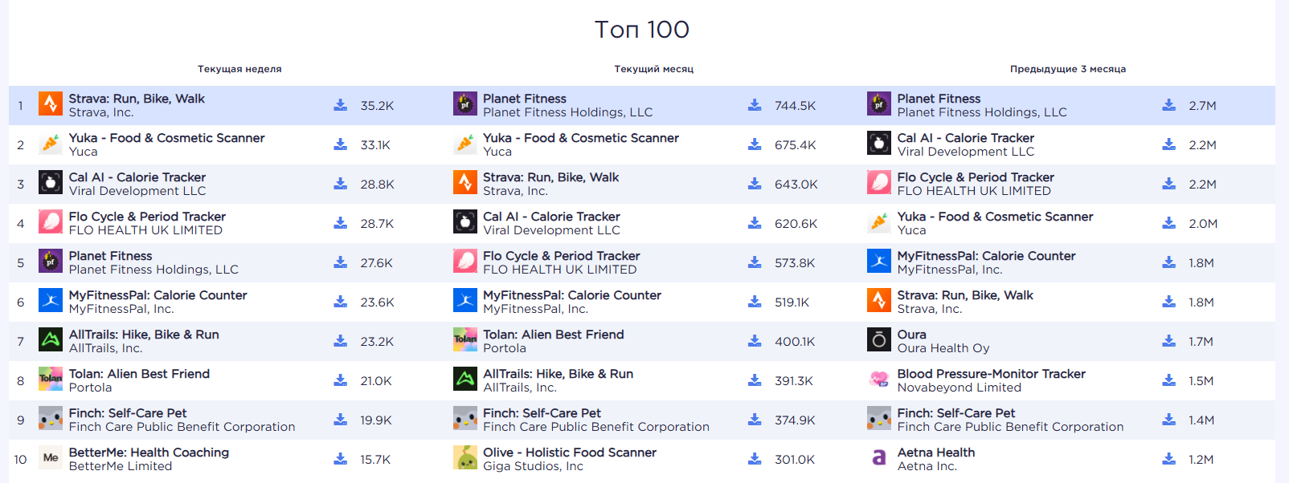Image resolution: width=1289 pixels, height=483 pixels.
Task: Click the Flo Cycle icon in 3-month column
Action: (879, 183)
